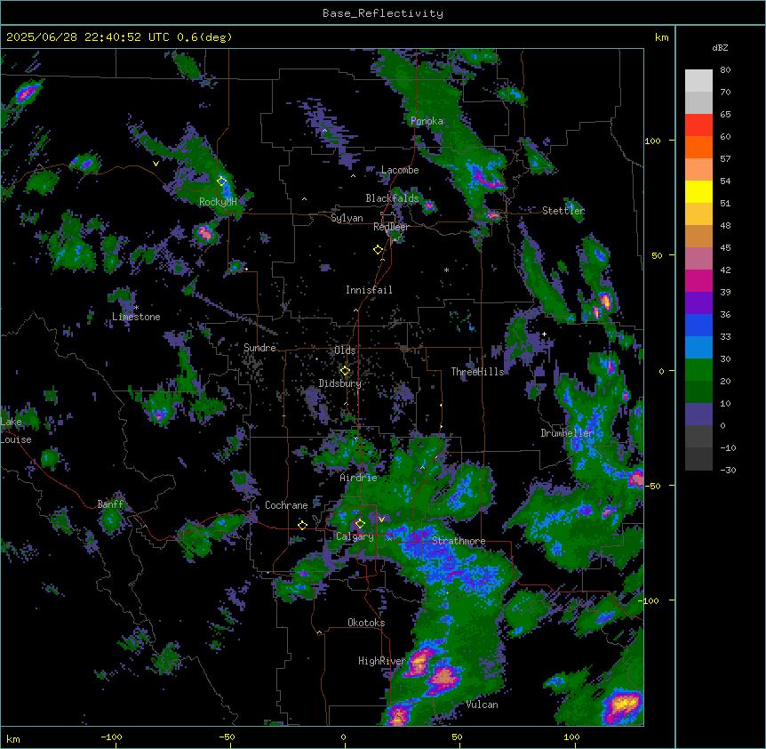
Task: Click the yellow V marker east of Calgary
Action: 381,519
